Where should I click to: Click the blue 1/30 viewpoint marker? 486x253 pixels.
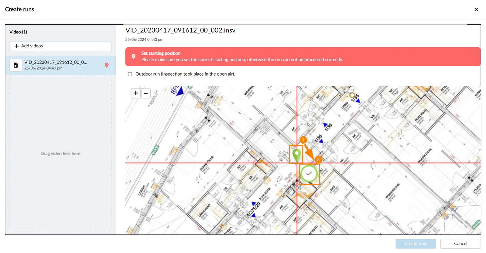pos(325,125)
